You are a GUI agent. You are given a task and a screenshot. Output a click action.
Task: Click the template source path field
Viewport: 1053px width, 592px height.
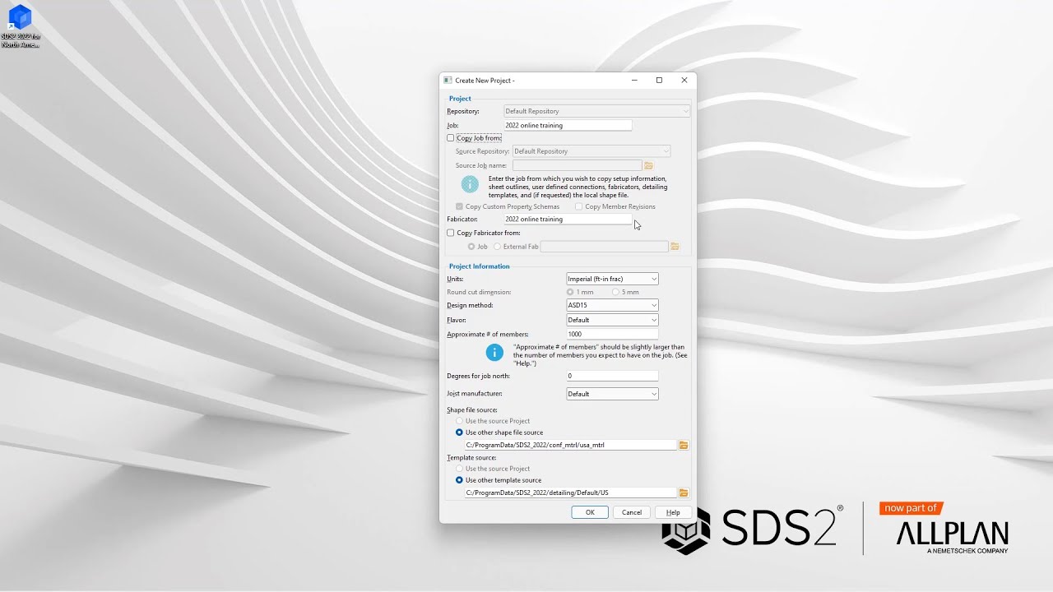pos(570,493)
